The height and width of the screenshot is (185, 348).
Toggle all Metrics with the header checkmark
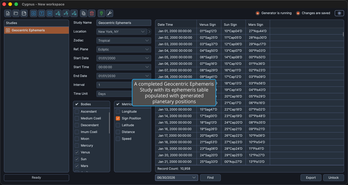[118, 104]
